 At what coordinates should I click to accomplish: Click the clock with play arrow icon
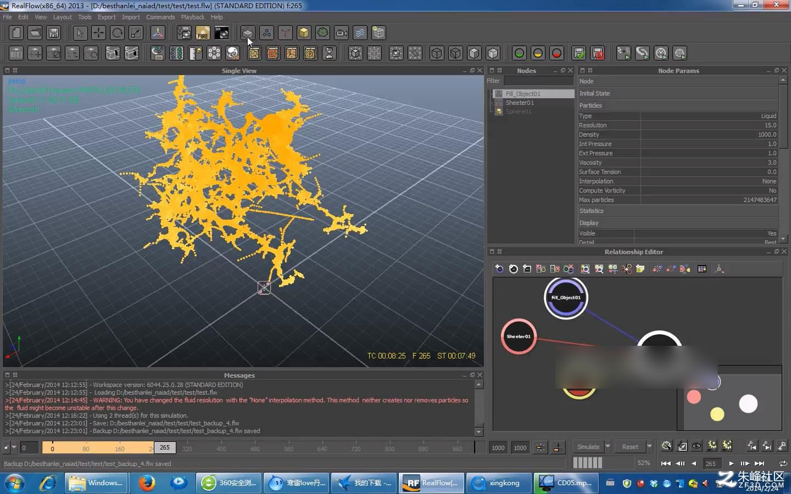[661, 53]
